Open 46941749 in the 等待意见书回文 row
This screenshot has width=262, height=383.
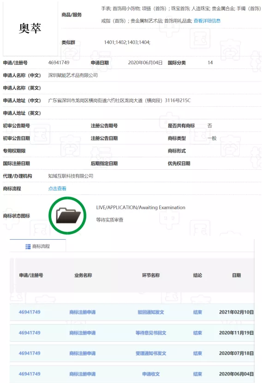30,333
